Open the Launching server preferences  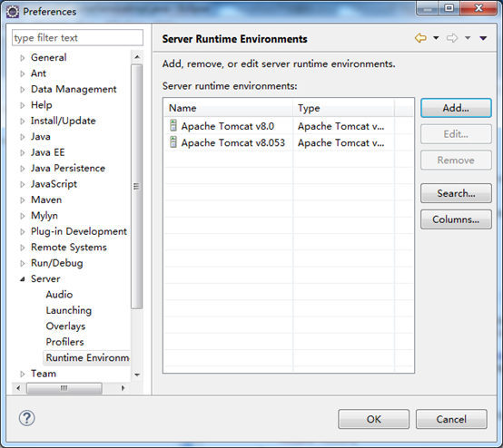tap(69, 310)
